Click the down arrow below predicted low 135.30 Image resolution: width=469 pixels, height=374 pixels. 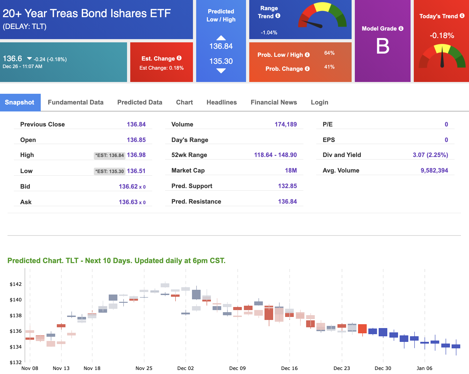[x=221, y=71]
